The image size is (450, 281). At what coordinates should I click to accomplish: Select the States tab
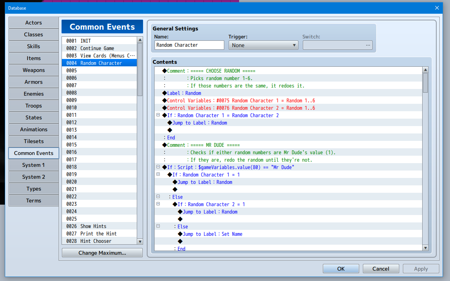click(34, 118)
